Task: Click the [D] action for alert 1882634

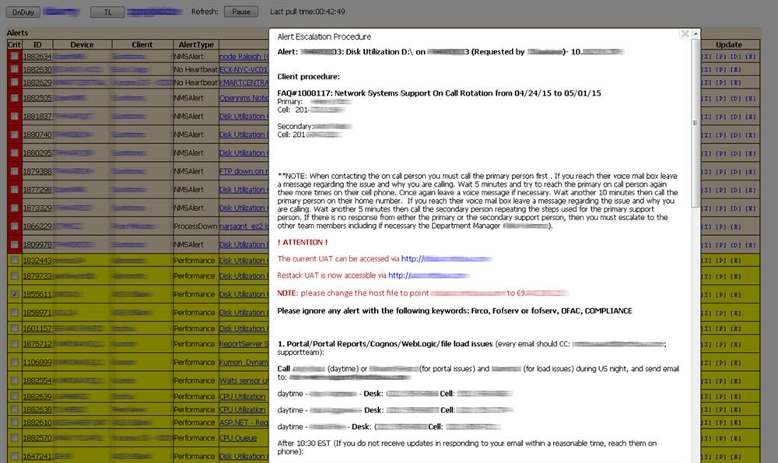Action: click(736, 57)
